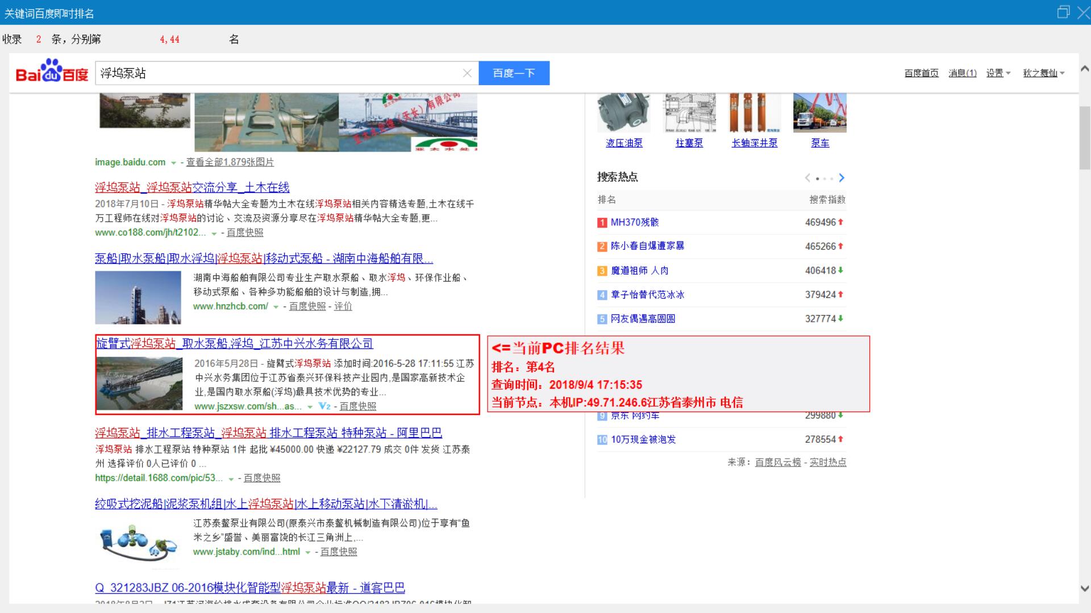
Task: Clear search text with X icon
Action: [467, 73]
